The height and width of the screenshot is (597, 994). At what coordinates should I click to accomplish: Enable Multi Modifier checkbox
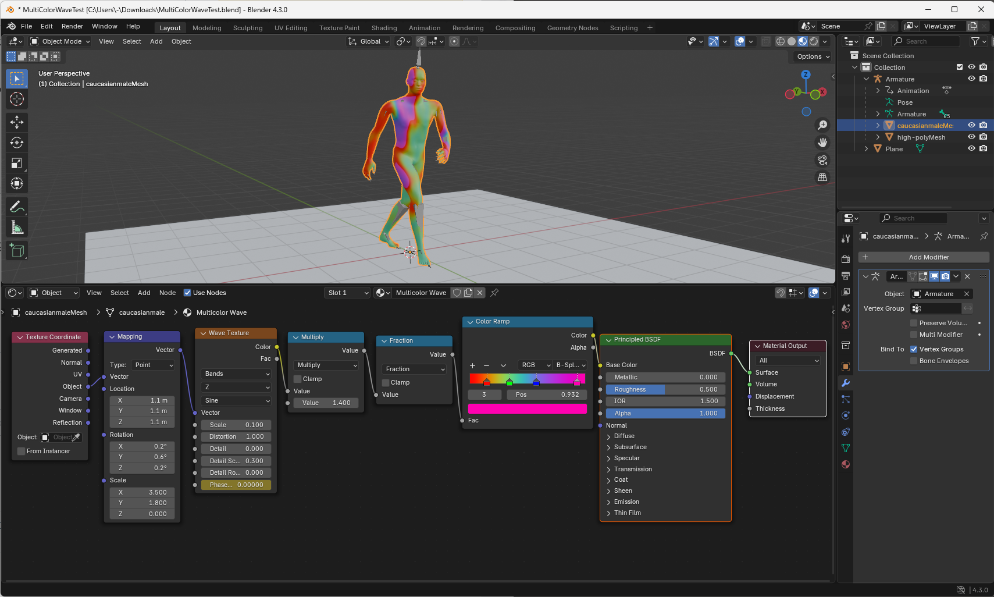coord(914,335)
